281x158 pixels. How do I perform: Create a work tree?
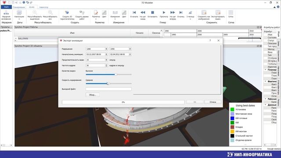(x=82, y=15)
